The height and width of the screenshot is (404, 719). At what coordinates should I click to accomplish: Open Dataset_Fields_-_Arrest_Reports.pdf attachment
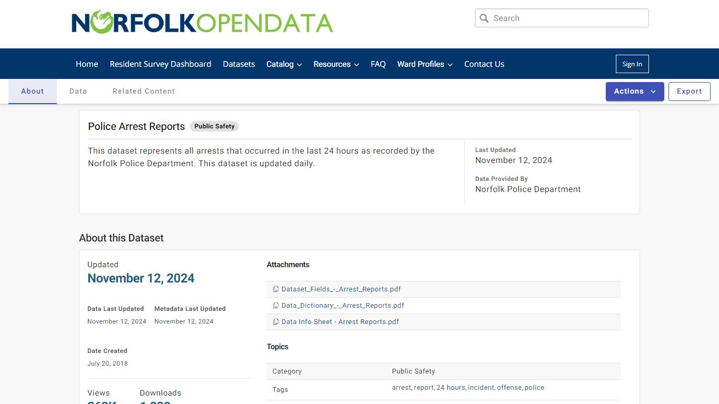point(341,289)
